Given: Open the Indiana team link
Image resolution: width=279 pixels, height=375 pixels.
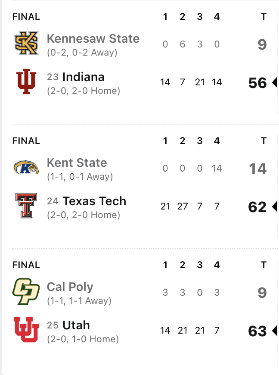Looking at the screenshot, I should coord(84,77).
